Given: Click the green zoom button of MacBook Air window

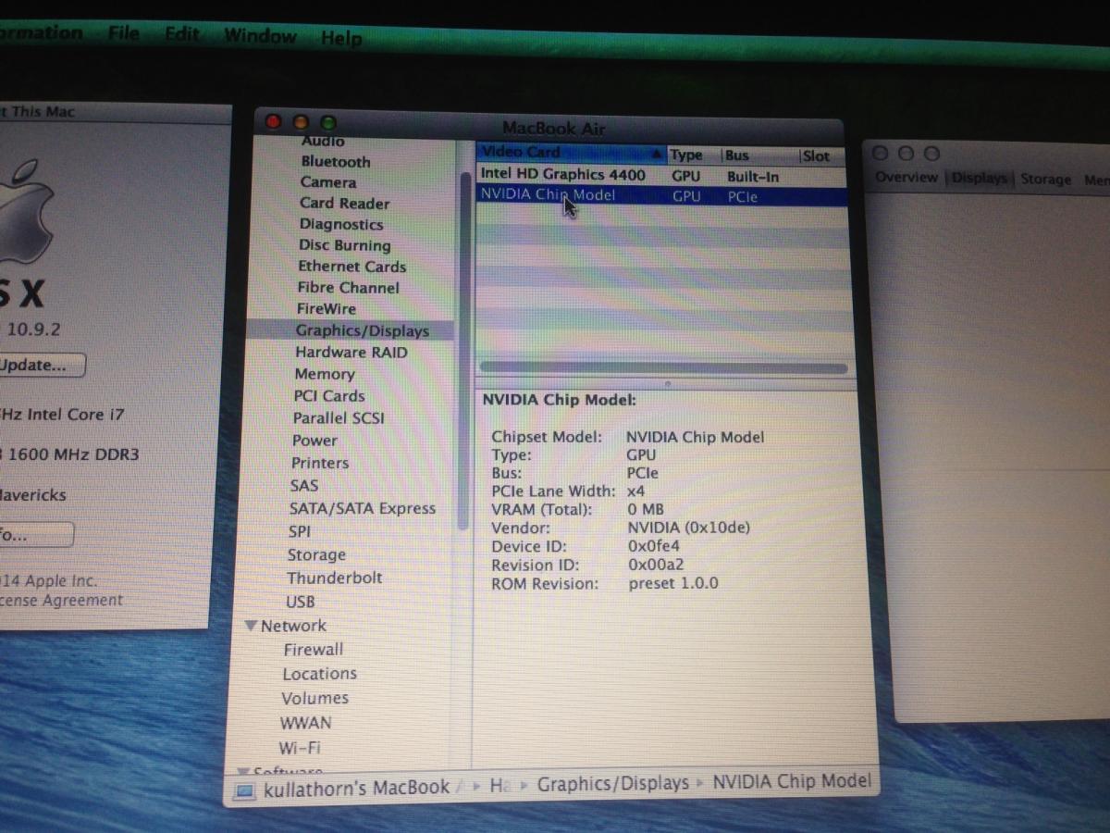Looking at the screenshot, I should coord(328,123).
